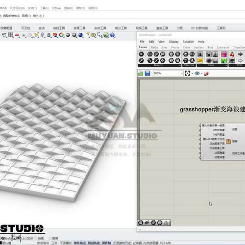Open the 实体工具 toolbar tab in Rhino
The width and height of the screenshot is (245, 245).
coord(100,28)
